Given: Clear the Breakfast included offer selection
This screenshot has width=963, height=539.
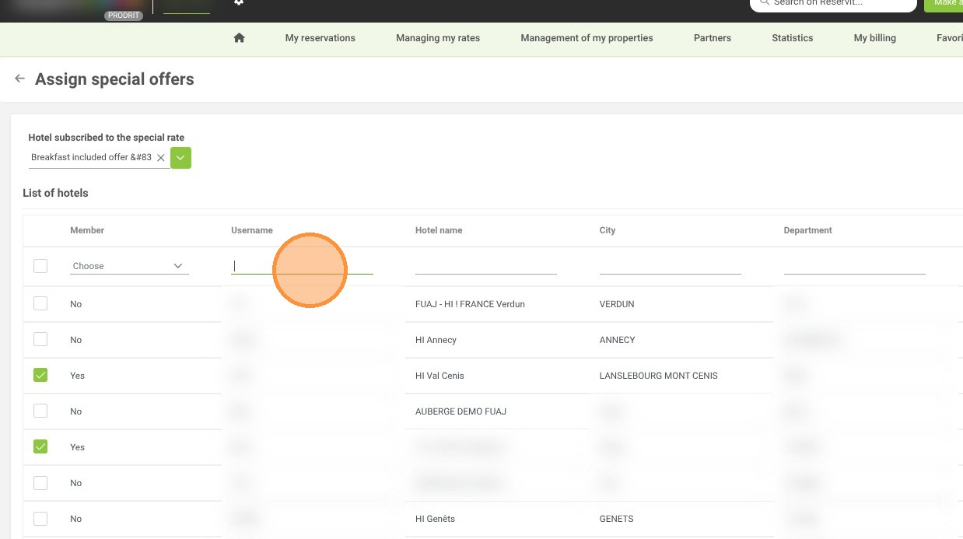Looking at the screenshot, I should pyautogui.click(x=161, y=157).
